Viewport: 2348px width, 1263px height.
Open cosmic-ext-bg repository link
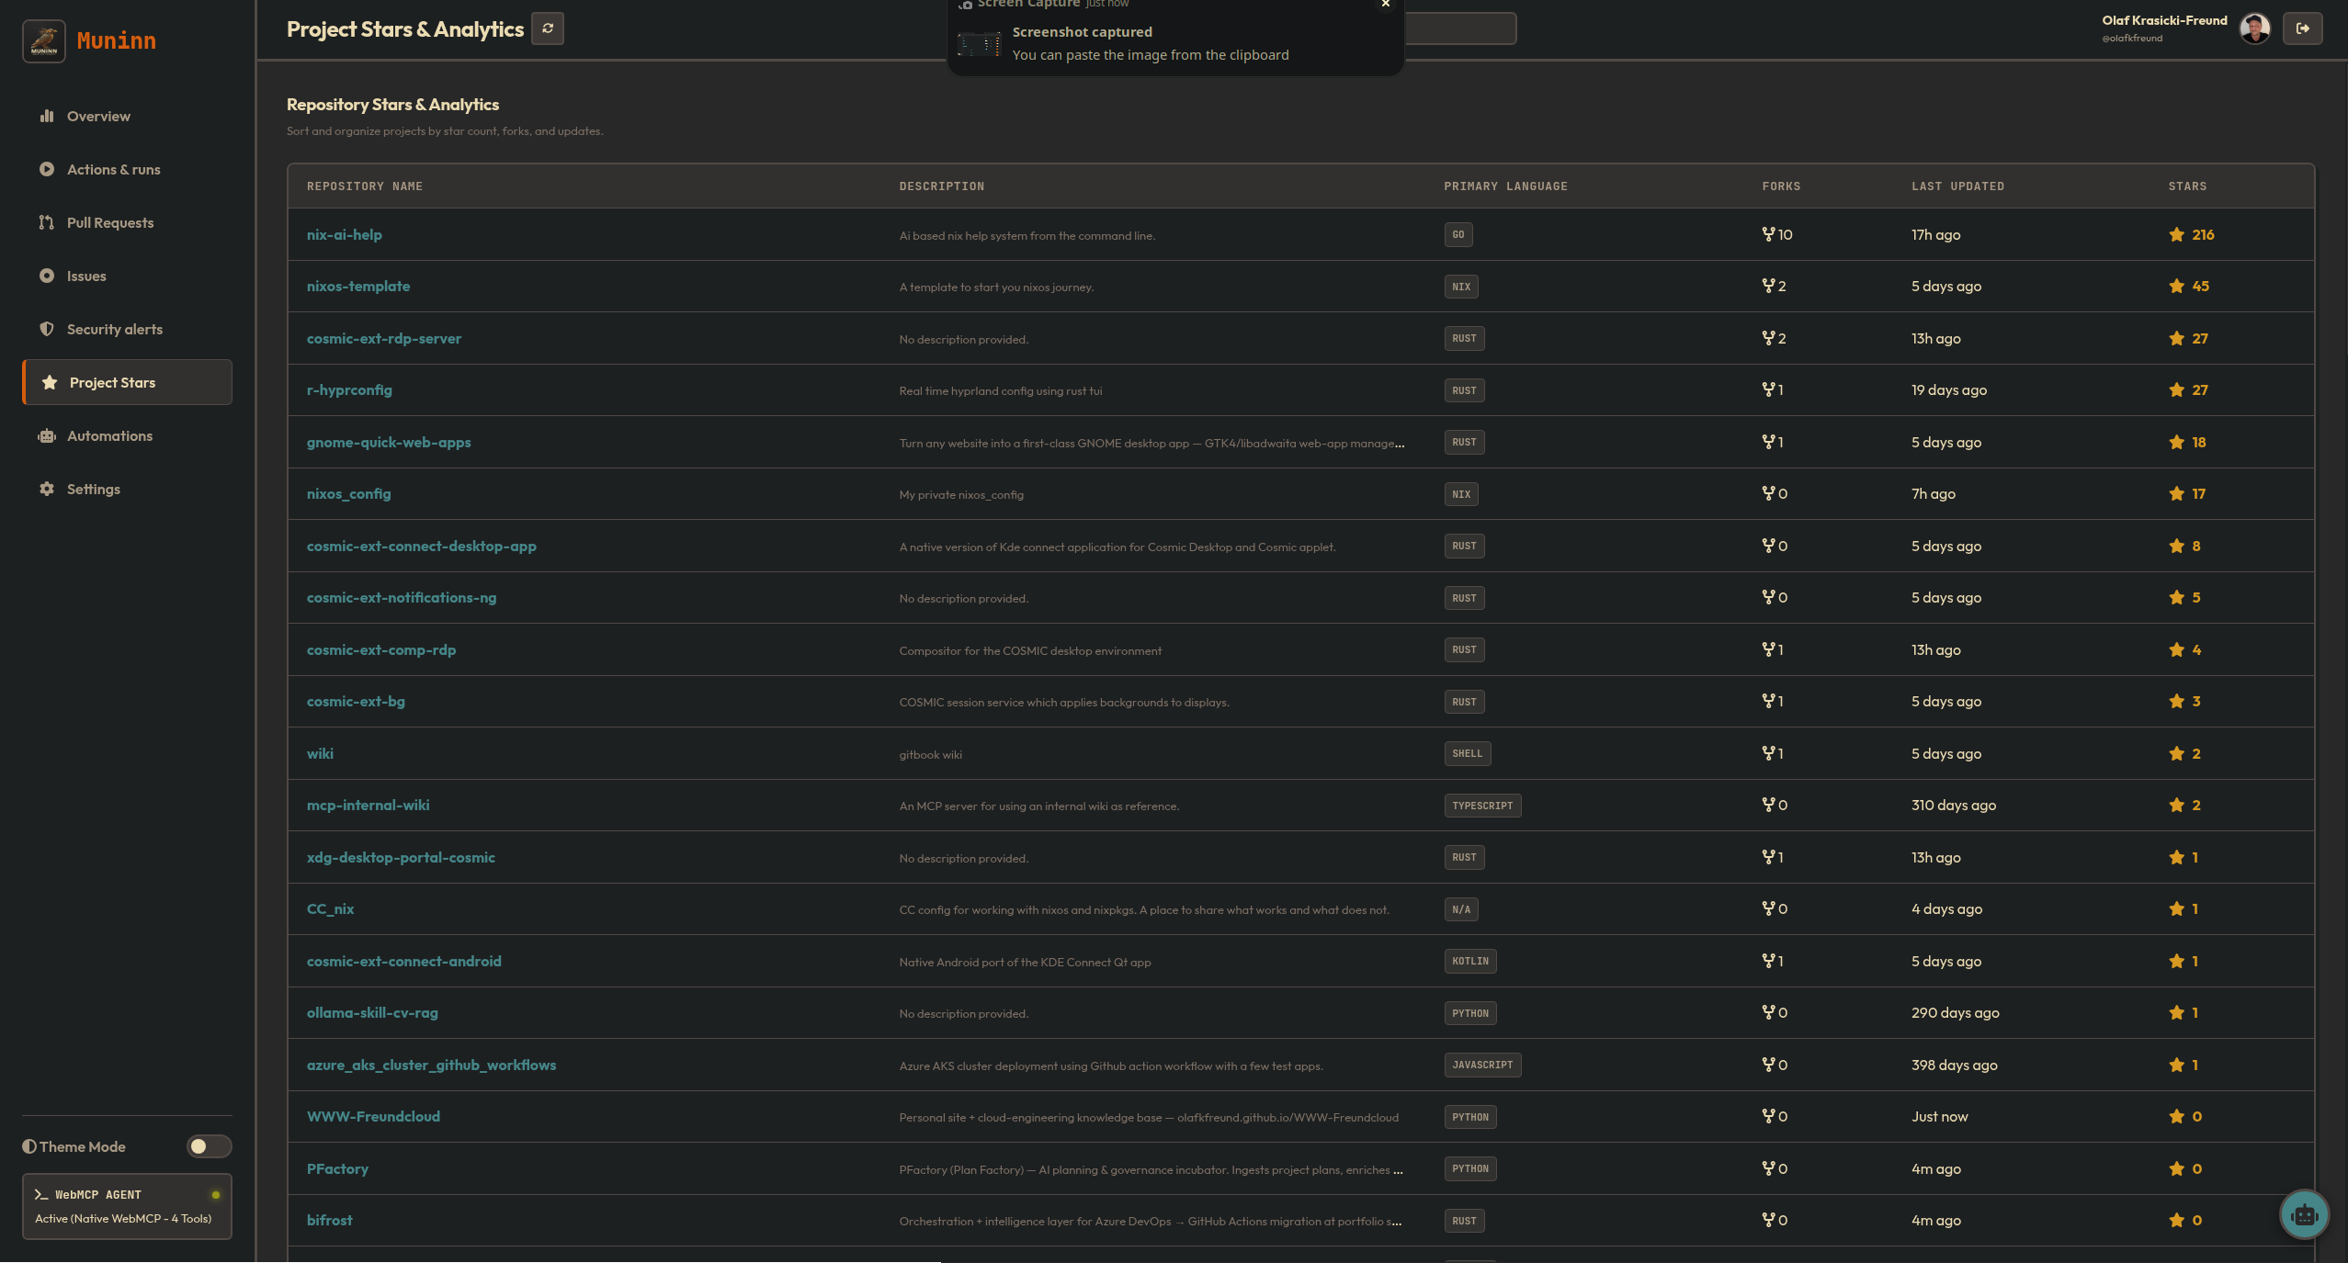coord(356,701)
